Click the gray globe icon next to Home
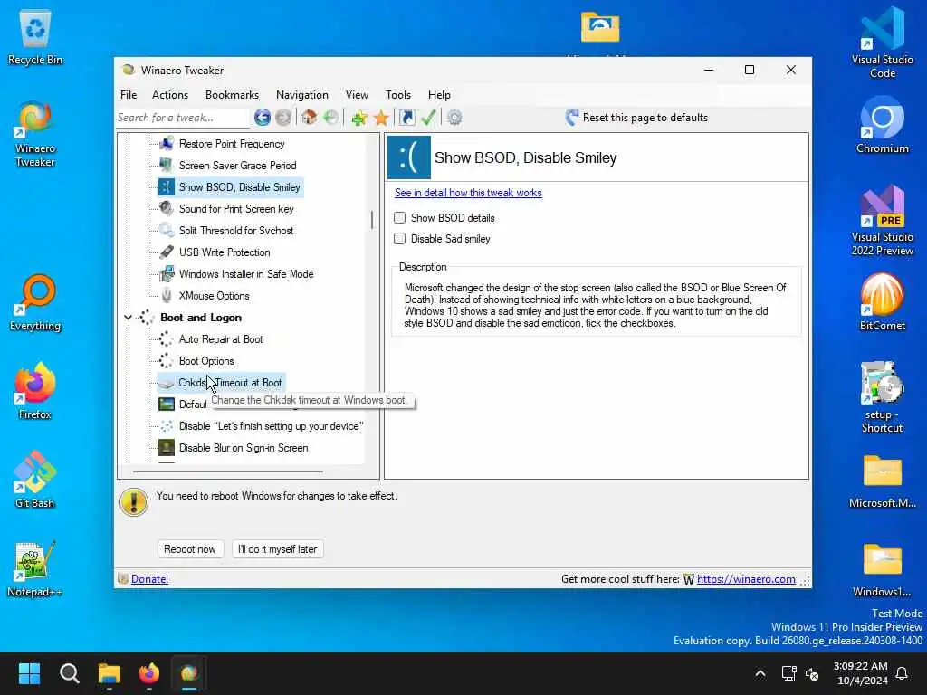The height and width of the screenshot is (695, 927). [x=330, y=118]
